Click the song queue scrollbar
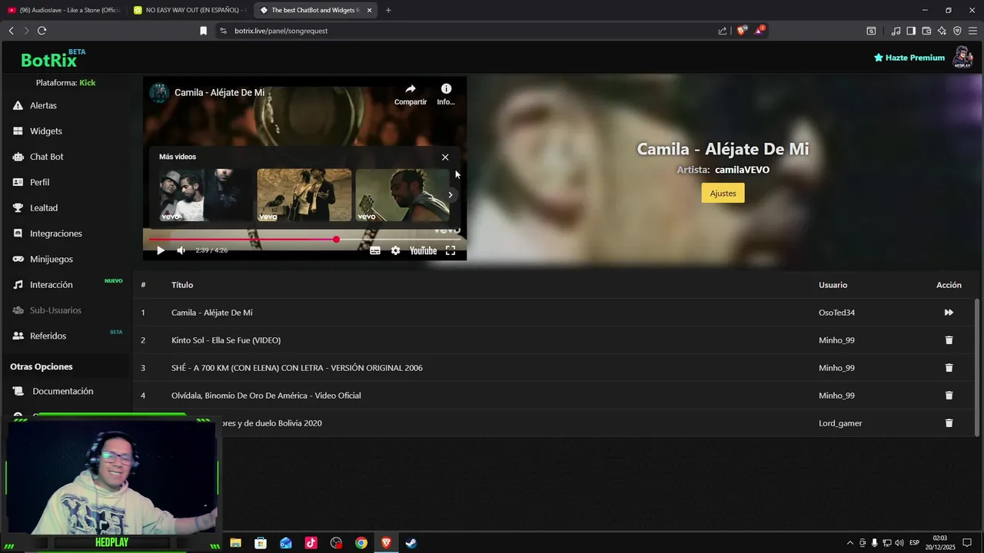 pyautogui.click(x=977, y=367)
